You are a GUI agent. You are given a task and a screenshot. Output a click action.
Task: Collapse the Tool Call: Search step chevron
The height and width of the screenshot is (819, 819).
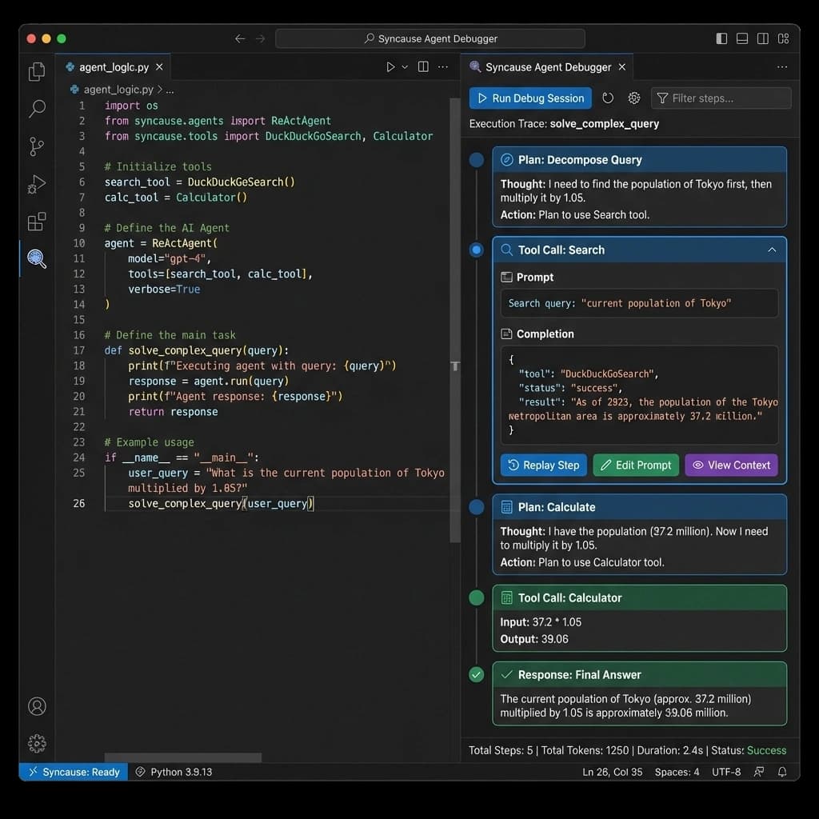772,250
